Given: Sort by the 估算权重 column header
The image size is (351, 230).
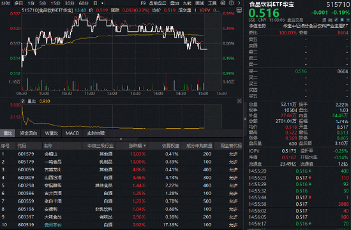Looking at the screenshot, I should tap(171, 146).
